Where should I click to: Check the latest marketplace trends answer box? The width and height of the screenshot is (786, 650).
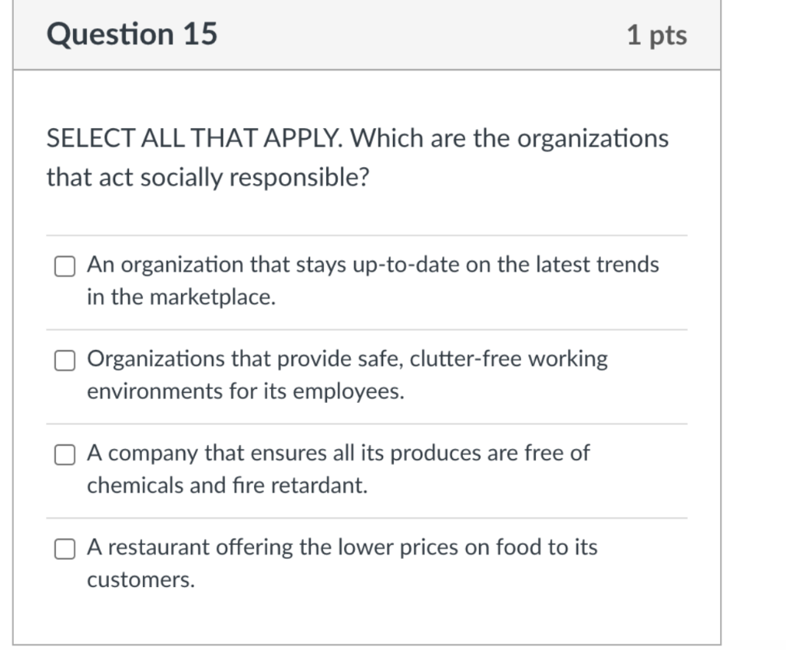click(x=64, y=266)
